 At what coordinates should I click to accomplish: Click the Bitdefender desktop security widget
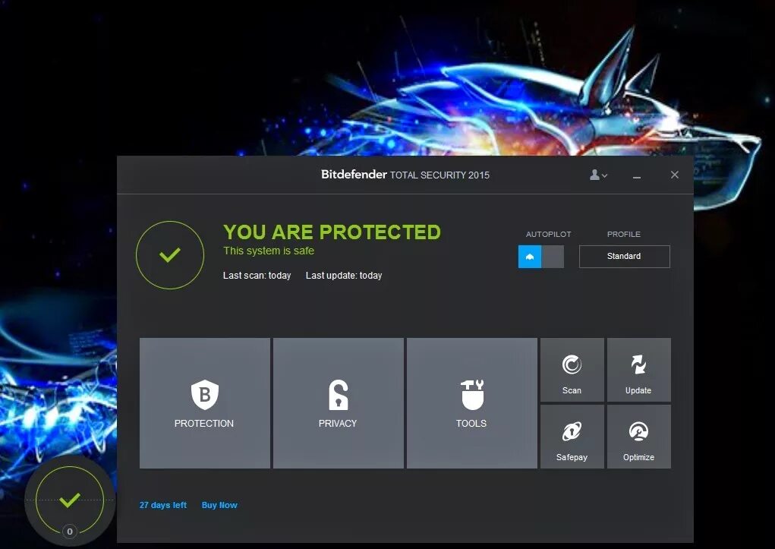coord(70,500)
